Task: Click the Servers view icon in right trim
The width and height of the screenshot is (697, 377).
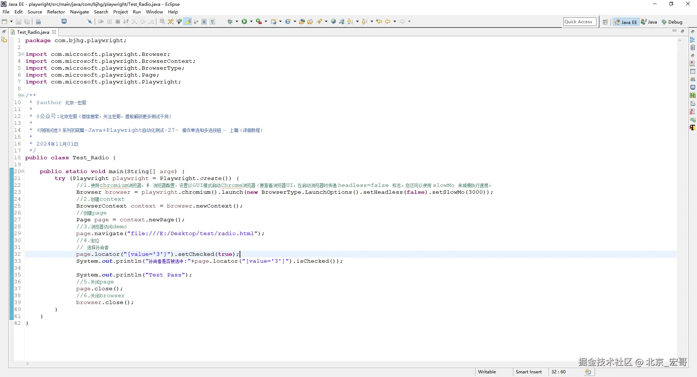Action: pos(693,79)
